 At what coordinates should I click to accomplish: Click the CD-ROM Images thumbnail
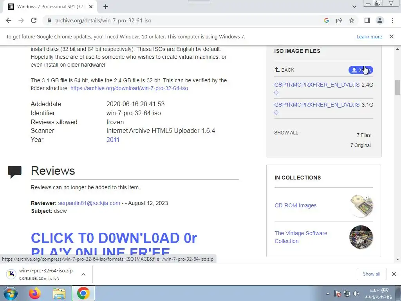(x=361, y=205)
